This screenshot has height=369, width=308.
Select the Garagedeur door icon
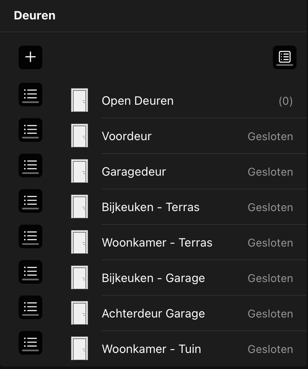coord(80,171)
